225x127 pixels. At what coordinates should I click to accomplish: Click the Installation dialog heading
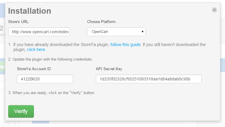30,11
